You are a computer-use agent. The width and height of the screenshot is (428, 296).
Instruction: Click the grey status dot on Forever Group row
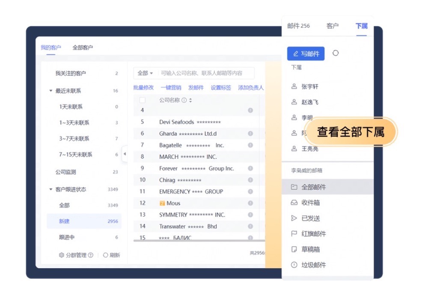click(x=250, y=168)
